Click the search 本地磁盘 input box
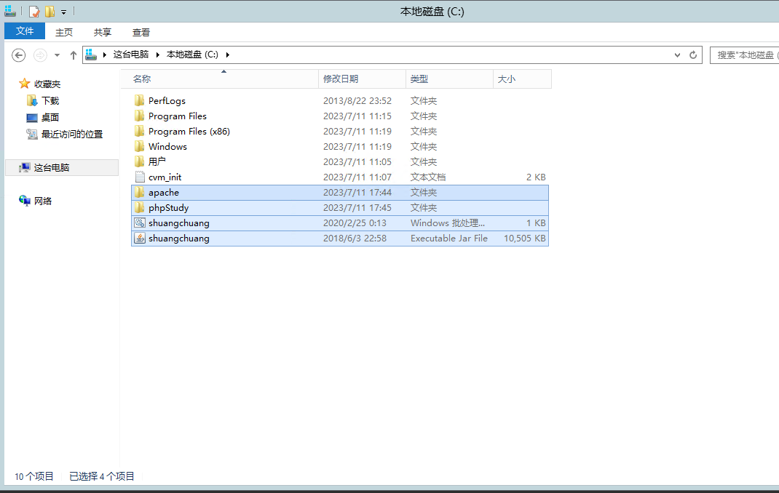The image size is (779, 493). click(744, 55)
